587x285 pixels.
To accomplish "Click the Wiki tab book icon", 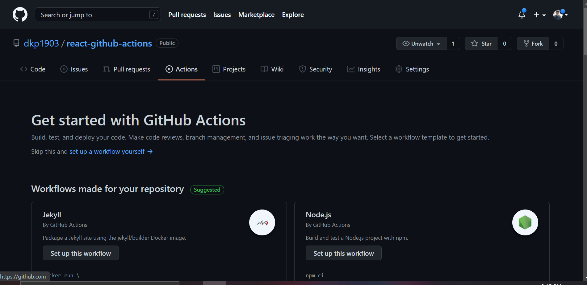I will 264,69.
